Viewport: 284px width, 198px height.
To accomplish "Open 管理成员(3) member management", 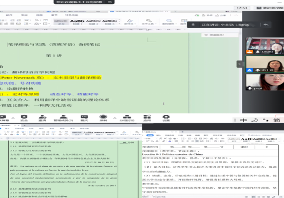I will click(63, 118).
